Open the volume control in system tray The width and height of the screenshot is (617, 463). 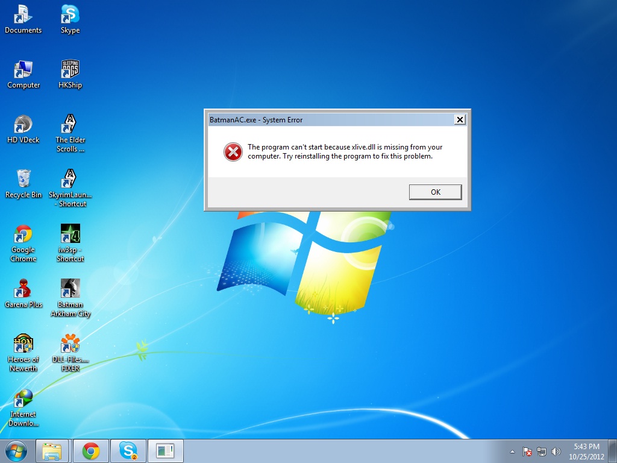[556, 452]
